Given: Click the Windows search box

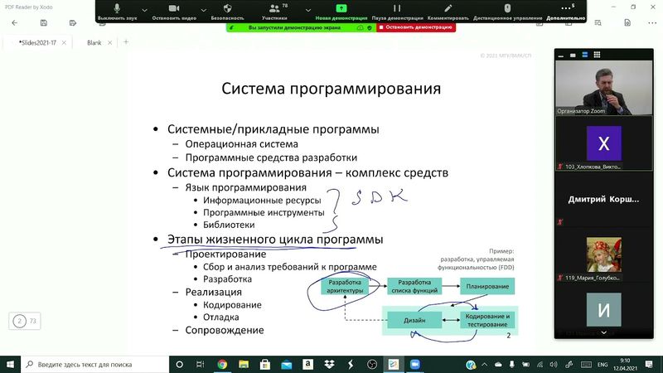Looking at the screenshot, I should pos(94,364).
